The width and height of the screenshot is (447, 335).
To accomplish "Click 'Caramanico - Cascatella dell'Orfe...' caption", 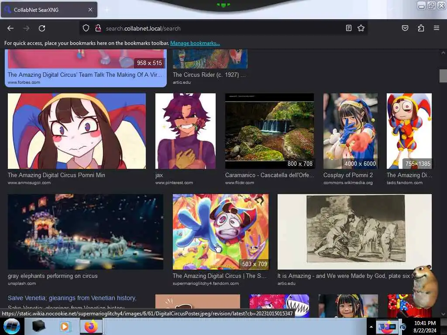I will point(269,175).
